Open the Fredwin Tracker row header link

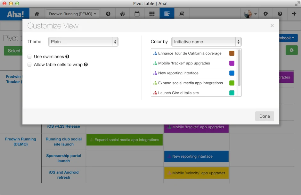click(14, 79)
